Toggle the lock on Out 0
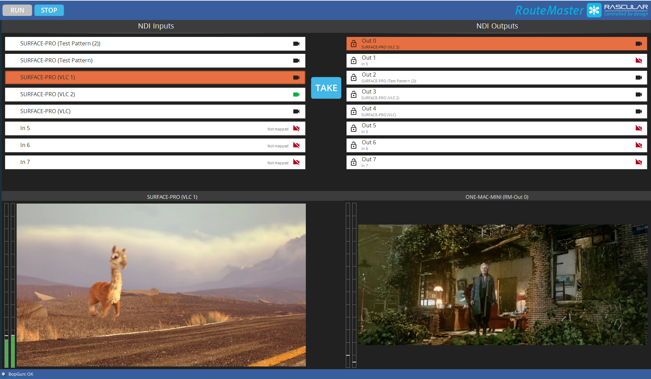The width and height of the screenshot is (651, 379). (x=354, y=44)
